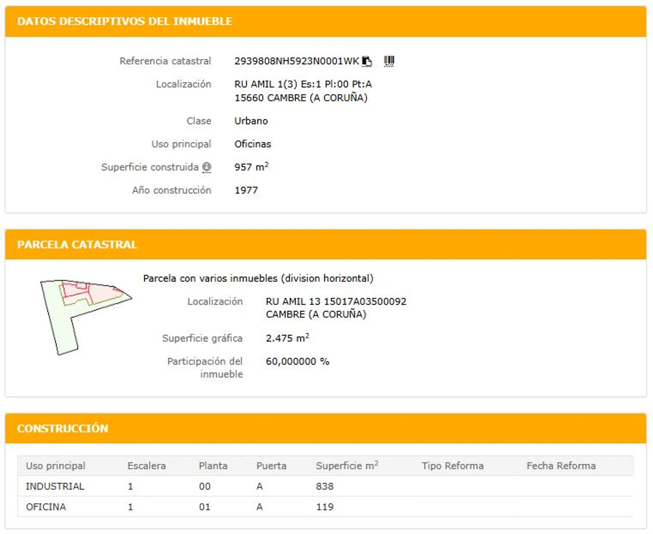Click the cadastral reference 2939808NH5923N0001WK
The height and width of the screenshot is (534, 653).
pyautogui.click(x=297, y=61)
